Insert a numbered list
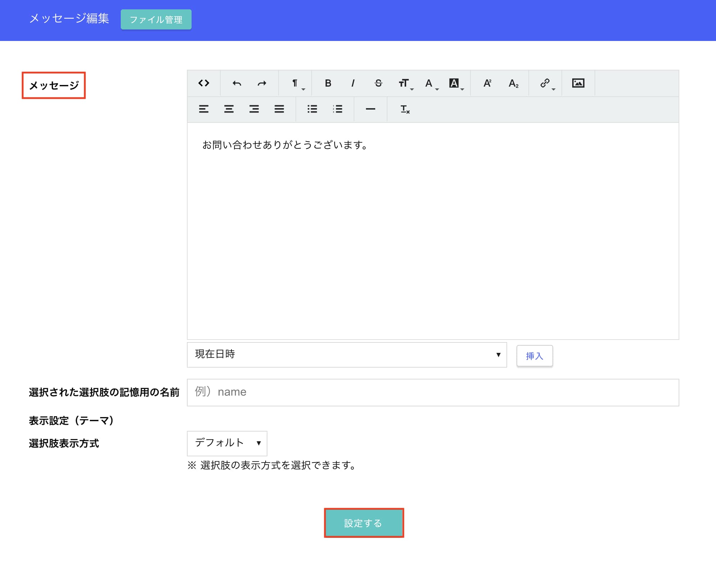716x562 pixels. click(x=338, y=109)
